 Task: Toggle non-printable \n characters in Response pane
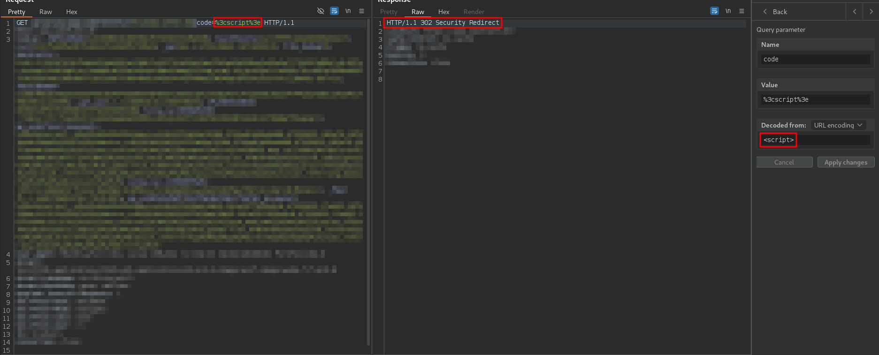click(728, 11)
